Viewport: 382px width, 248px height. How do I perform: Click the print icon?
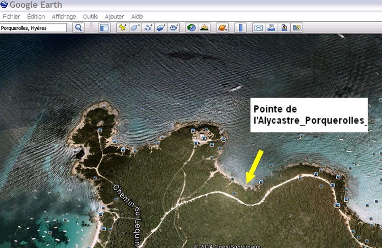pyautogui.click(x=271, y=28)
